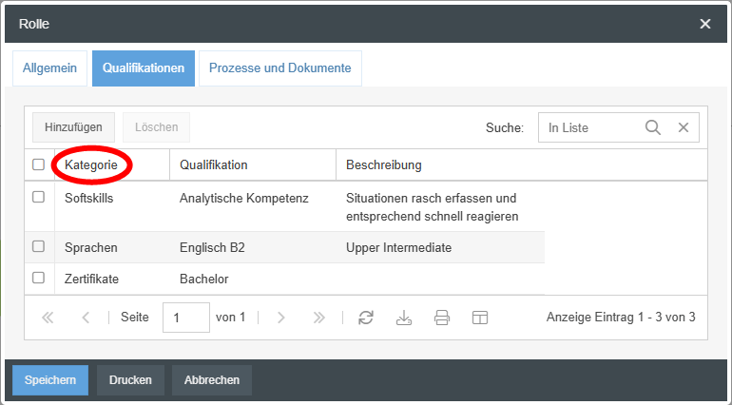Check the Sprachen row checkbox

pos(38,246)
